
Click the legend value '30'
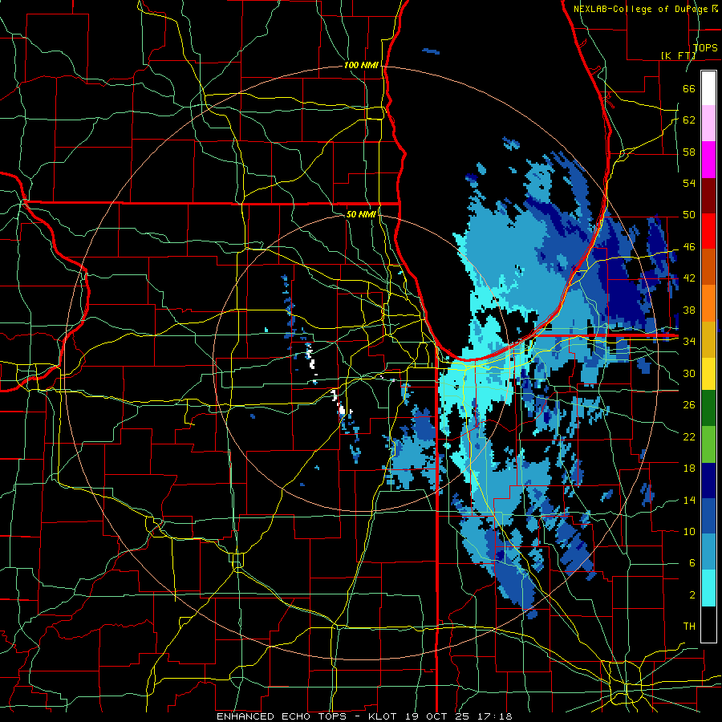coord(689,373)
